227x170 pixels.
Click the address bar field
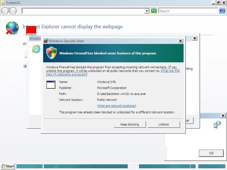(83, 11)
